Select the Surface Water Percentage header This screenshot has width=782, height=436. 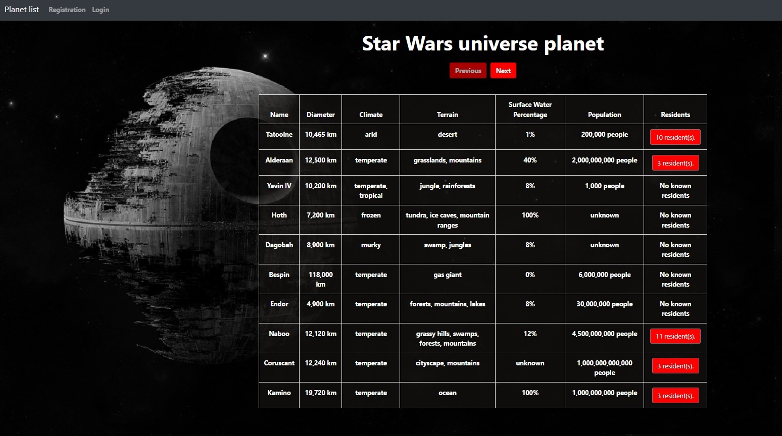[x=529, y=109]
